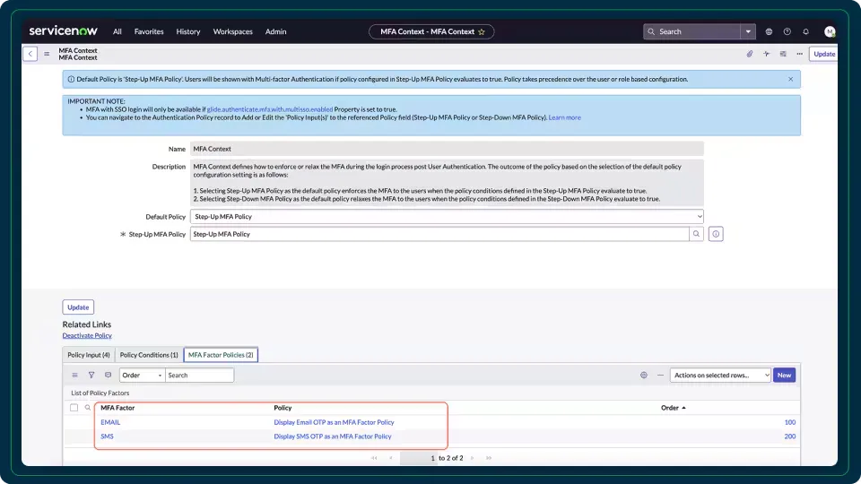Screen dimensions: 861x484
Task: Click the New button
Action: click(x=784, y=376)
